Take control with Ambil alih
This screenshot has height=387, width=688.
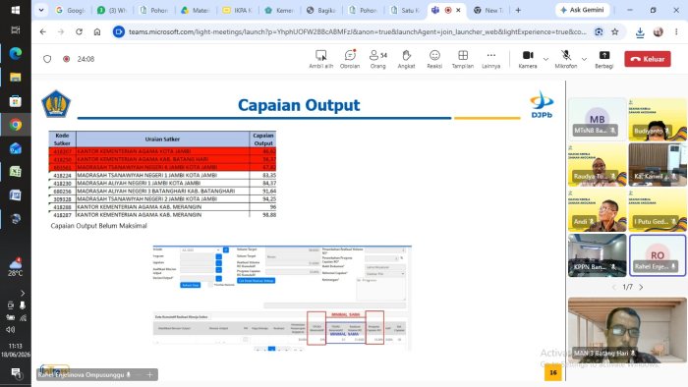pyautogui.click(x=321, y=59)
